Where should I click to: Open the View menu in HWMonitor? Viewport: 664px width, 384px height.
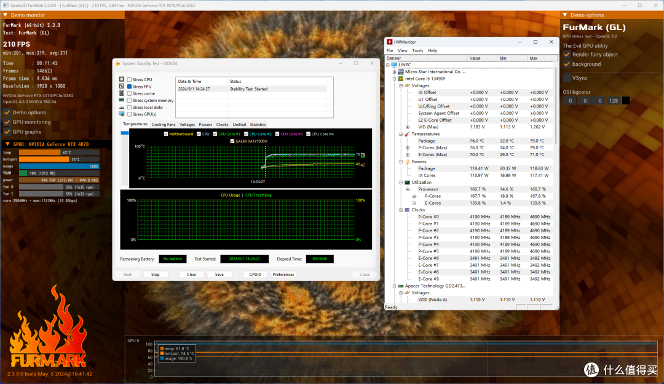pos(402,50)
